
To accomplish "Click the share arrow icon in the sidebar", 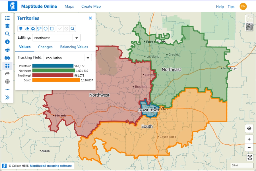I will tap(7, 74).
